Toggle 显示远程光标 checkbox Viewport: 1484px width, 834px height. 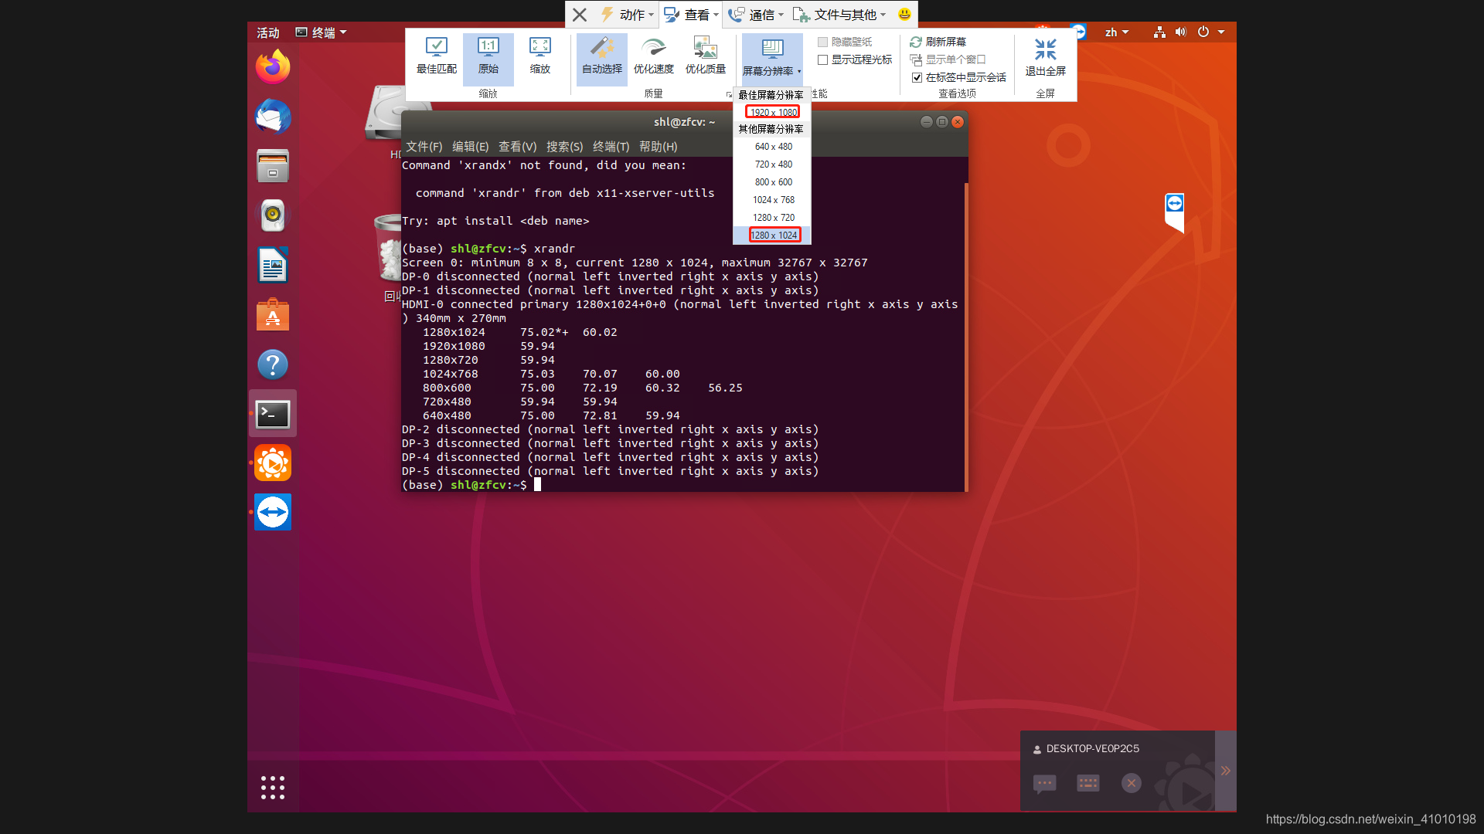(x=822, y=59)
